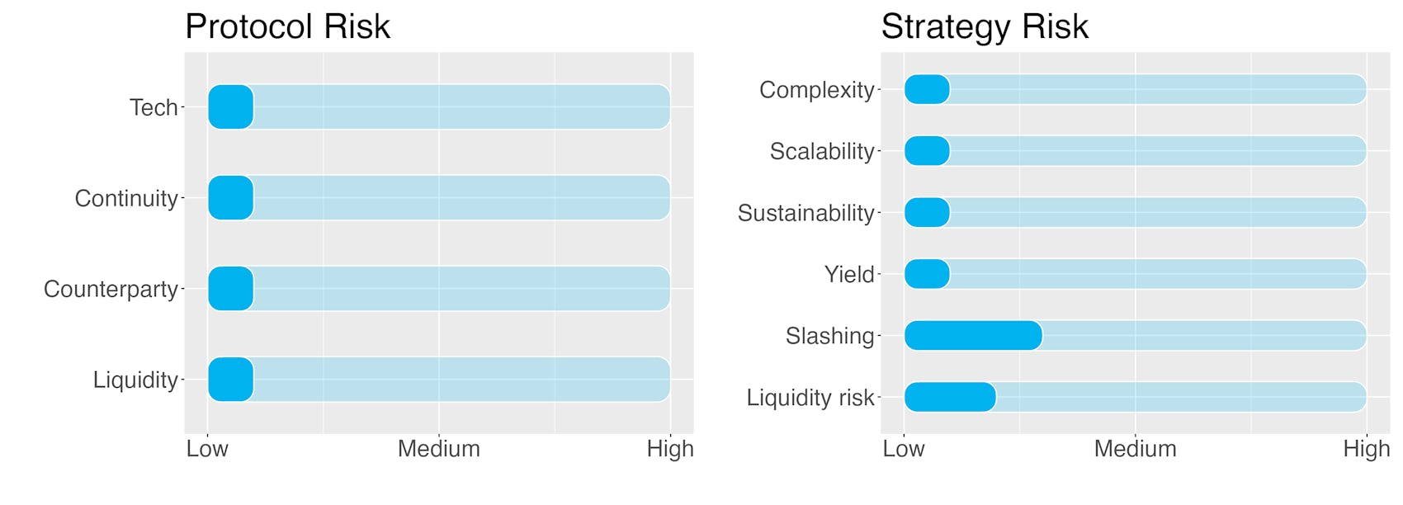The width and height of the screenshot is (1403, 505).
Task: Click the Liquidity risk bar's filled portion
Action: 950,397
